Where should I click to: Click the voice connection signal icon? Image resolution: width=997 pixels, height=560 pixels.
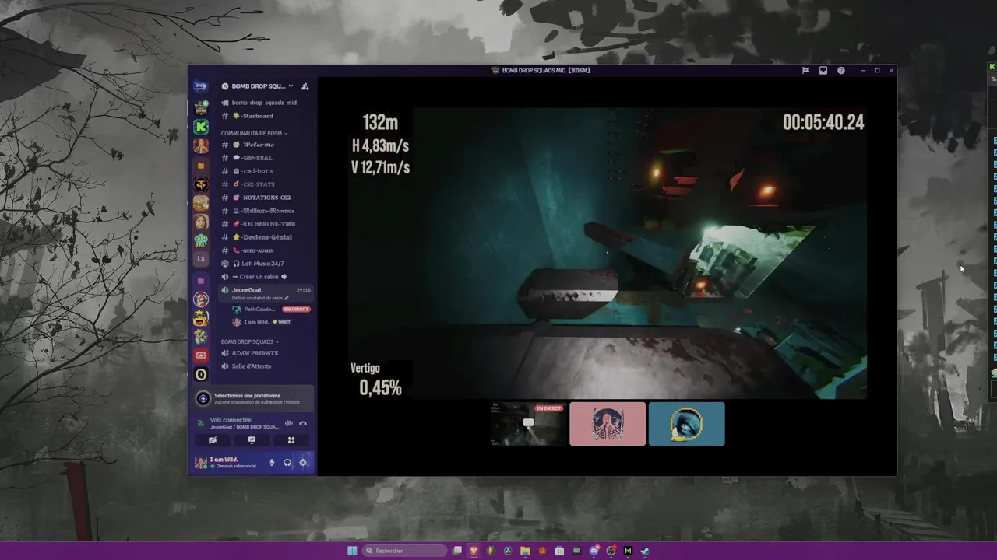pos(201,423)
